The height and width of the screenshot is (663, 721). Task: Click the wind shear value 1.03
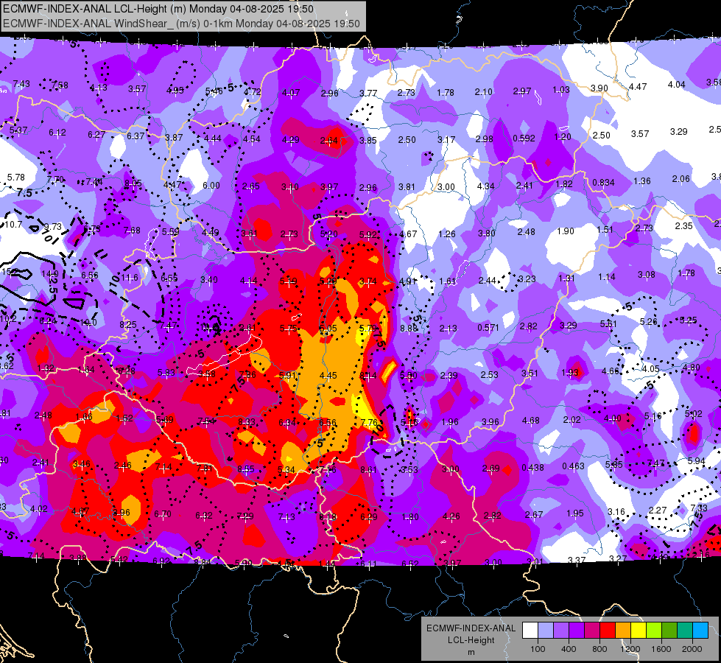[x=561, y=90]
